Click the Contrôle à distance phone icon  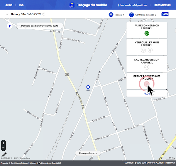click(x=131, y=15)
